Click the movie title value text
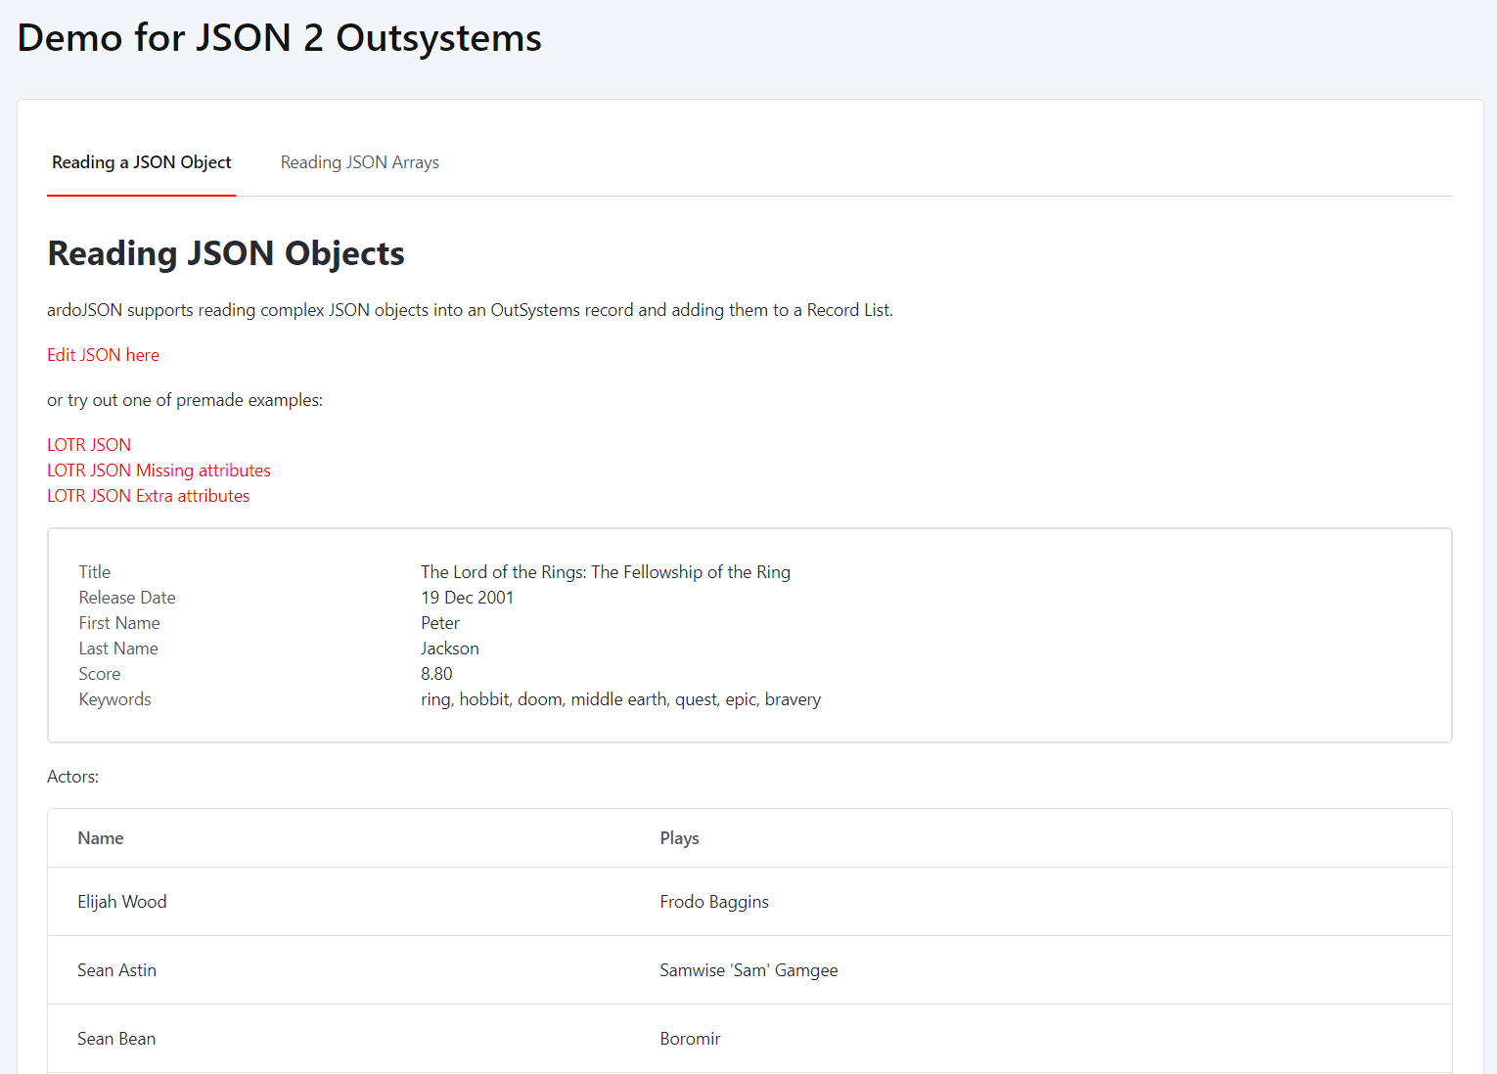This screenshot has width=1497, height=1074. pyautogui.click(x=605, y=571)
